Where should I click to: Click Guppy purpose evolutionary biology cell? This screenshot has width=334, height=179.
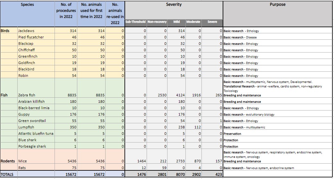[x=278, y=114]
